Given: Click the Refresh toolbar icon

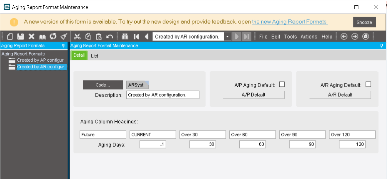Looking at the screenshot, I should pos(53,36).
